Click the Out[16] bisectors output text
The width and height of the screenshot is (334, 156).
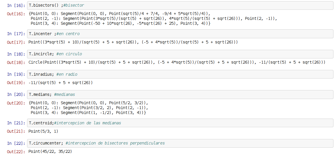153,18
